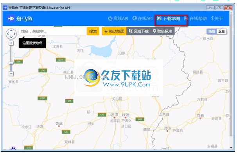Click the 天心区 map label
Screen dimensions: 237x156
(117, 99)
